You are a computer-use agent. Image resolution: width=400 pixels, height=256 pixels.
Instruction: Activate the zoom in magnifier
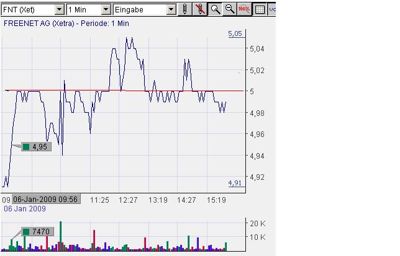(215, 10)
